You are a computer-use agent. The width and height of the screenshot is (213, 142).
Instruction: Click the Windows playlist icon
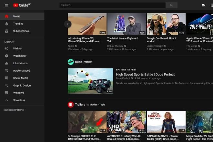6,93
